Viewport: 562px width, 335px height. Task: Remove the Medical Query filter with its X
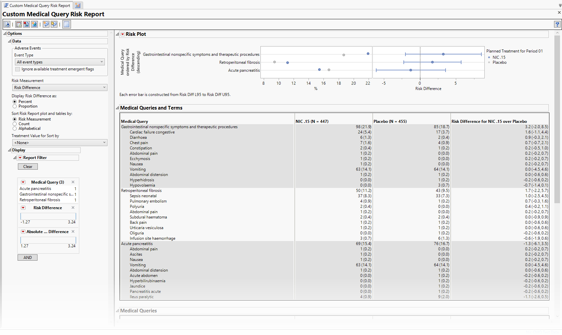pos(73,182)
